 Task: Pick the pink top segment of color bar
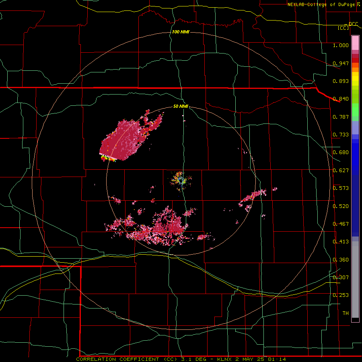355,43
